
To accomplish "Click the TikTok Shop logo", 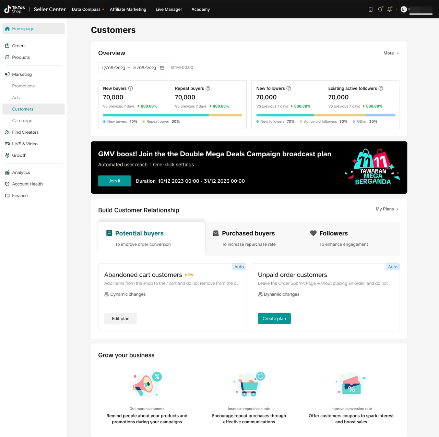I will [14, 9].
